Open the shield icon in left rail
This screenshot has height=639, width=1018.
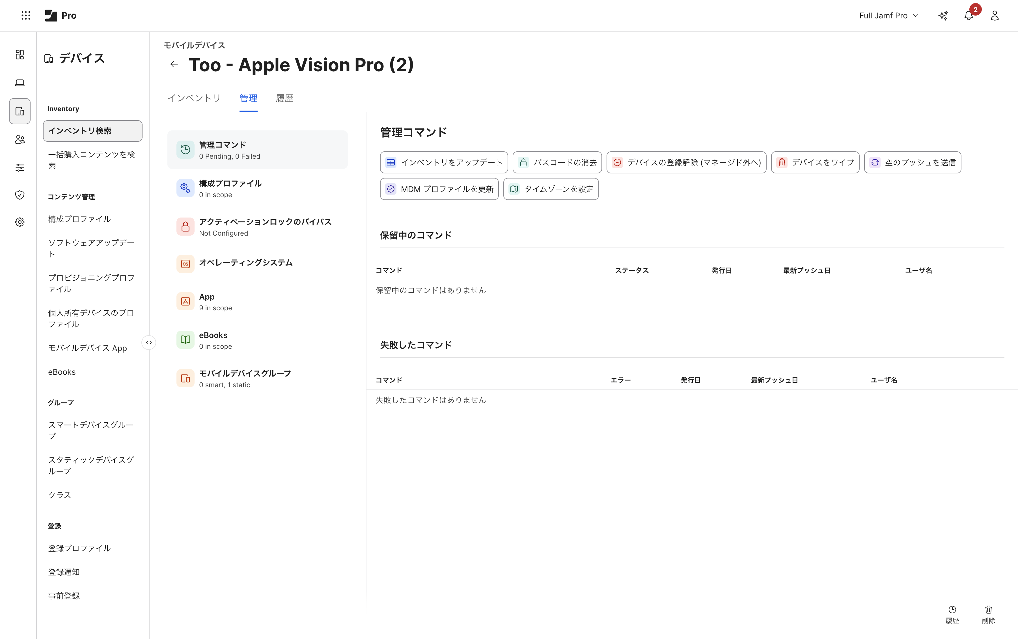pyautogui.click(x=20, y=195)
